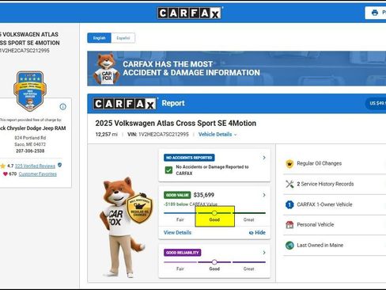
Task: Click the Service History wrench icon
Action: point(289,184)
